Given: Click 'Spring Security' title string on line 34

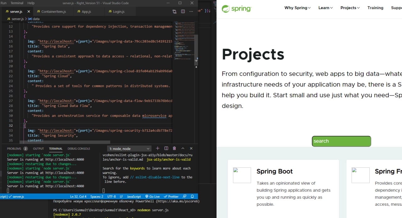Looking at the screenshot, I should coord(59,136).
